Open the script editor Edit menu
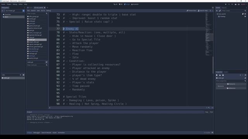Image resolution: width=248 pixels, height=139 pixels. [x=38, y=11]
